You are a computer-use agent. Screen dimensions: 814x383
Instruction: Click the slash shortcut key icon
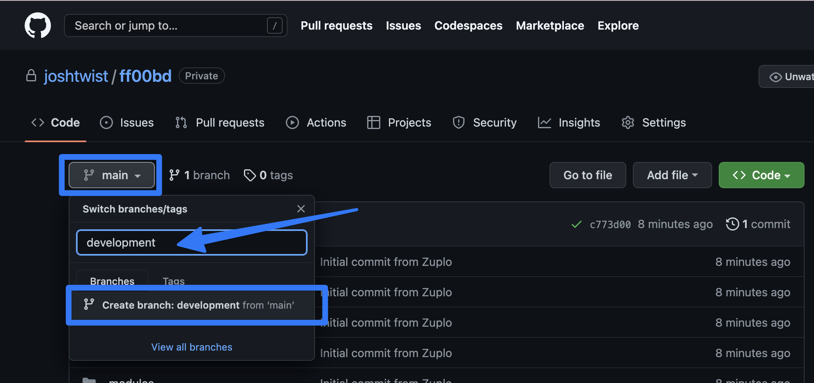click(274, 25)
